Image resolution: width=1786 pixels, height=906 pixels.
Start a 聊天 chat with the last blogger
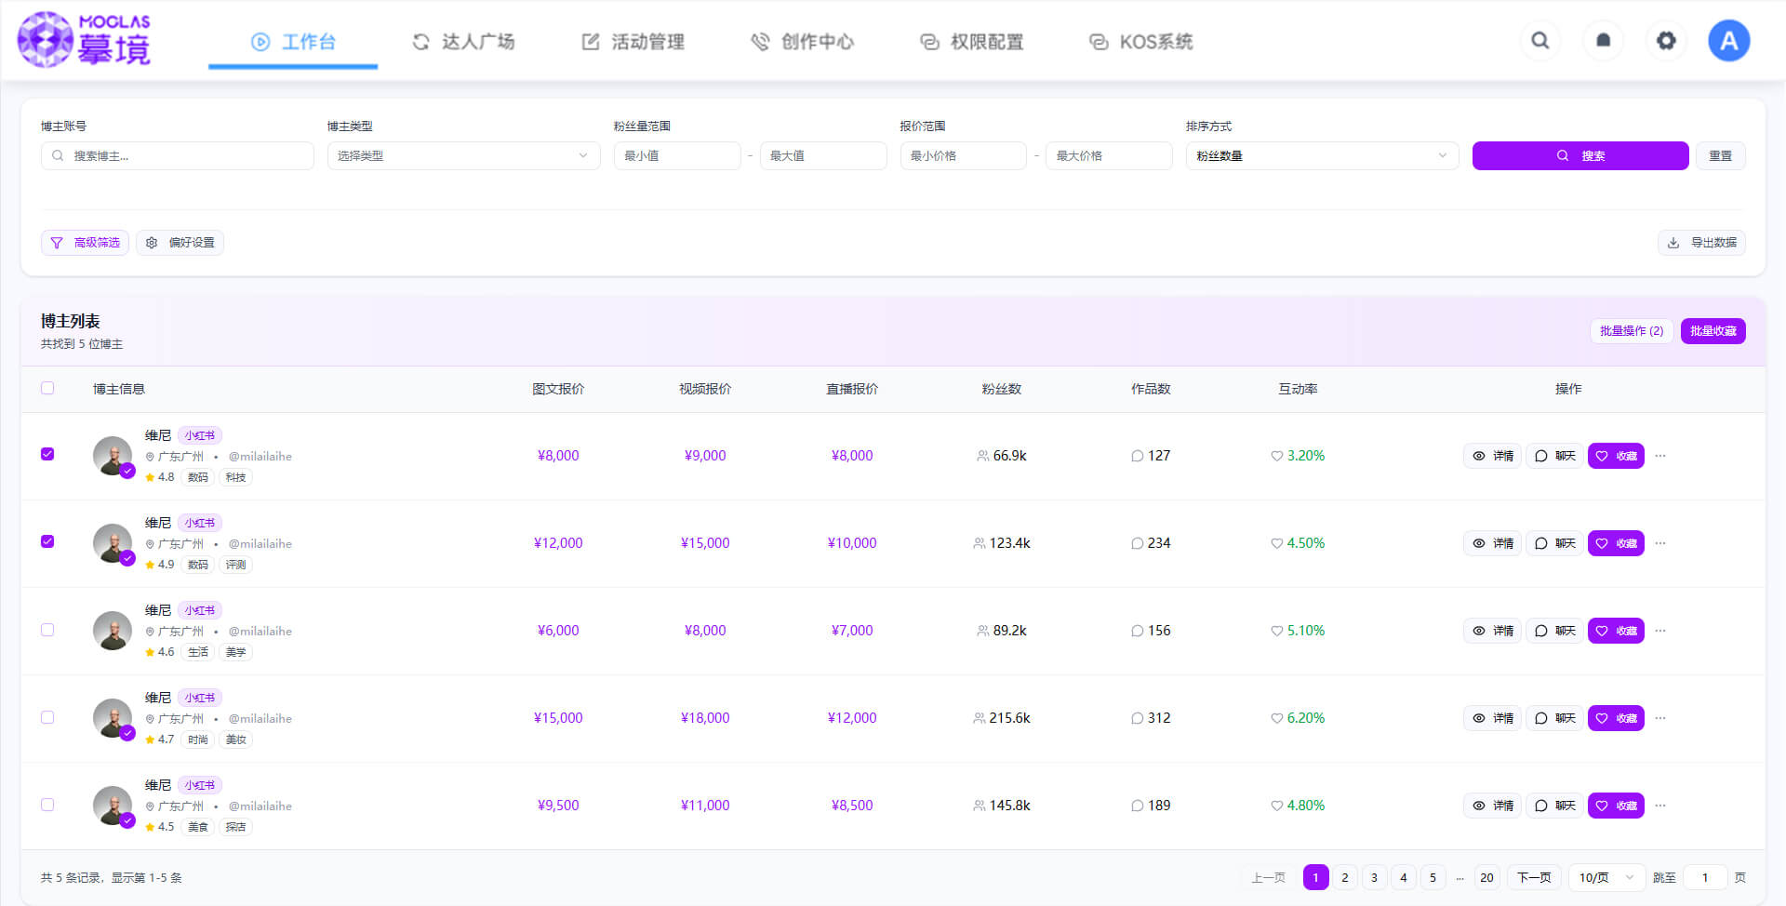[1553, 806]
